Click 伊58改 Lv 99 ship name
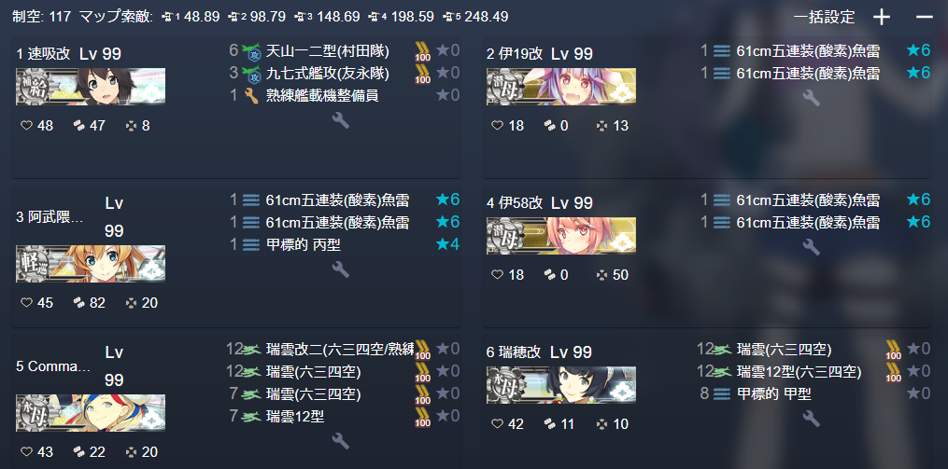This screenshot has height=469, width=948. 539,202
